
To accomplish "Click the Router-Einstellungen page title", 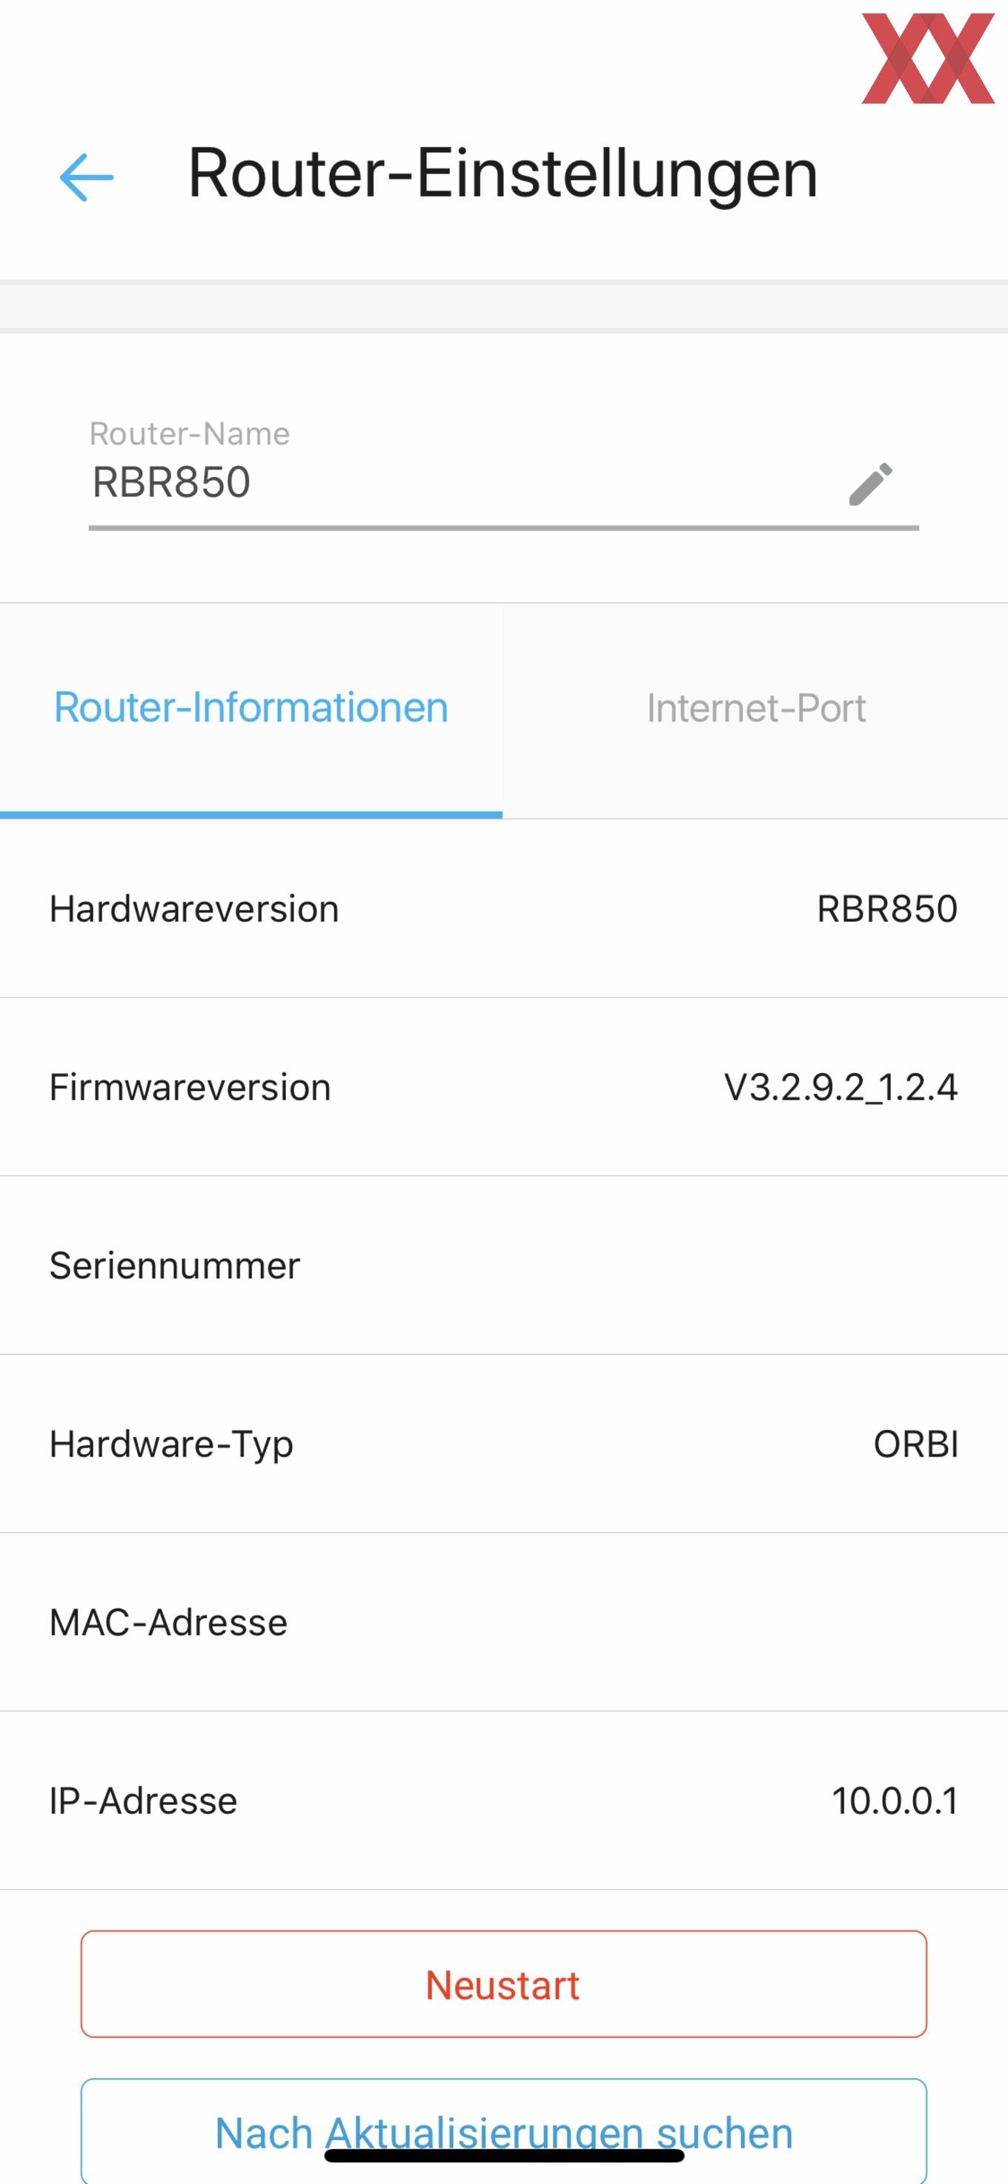I will click(x=503, y=174).
